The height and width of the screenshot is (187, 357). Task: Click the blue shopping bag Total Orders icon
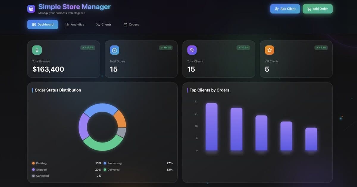[x=115, y=50]
